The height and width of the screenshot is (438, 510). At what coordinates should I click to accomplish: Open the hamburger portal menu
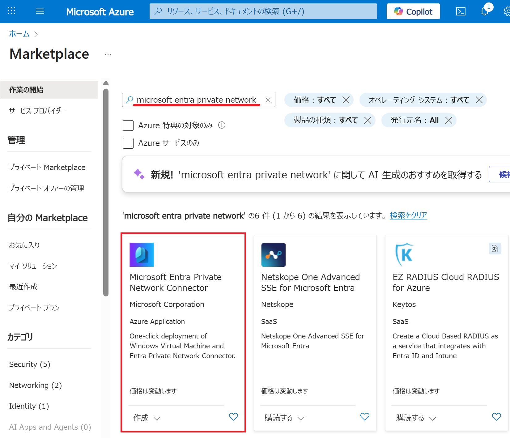point(40,11)
